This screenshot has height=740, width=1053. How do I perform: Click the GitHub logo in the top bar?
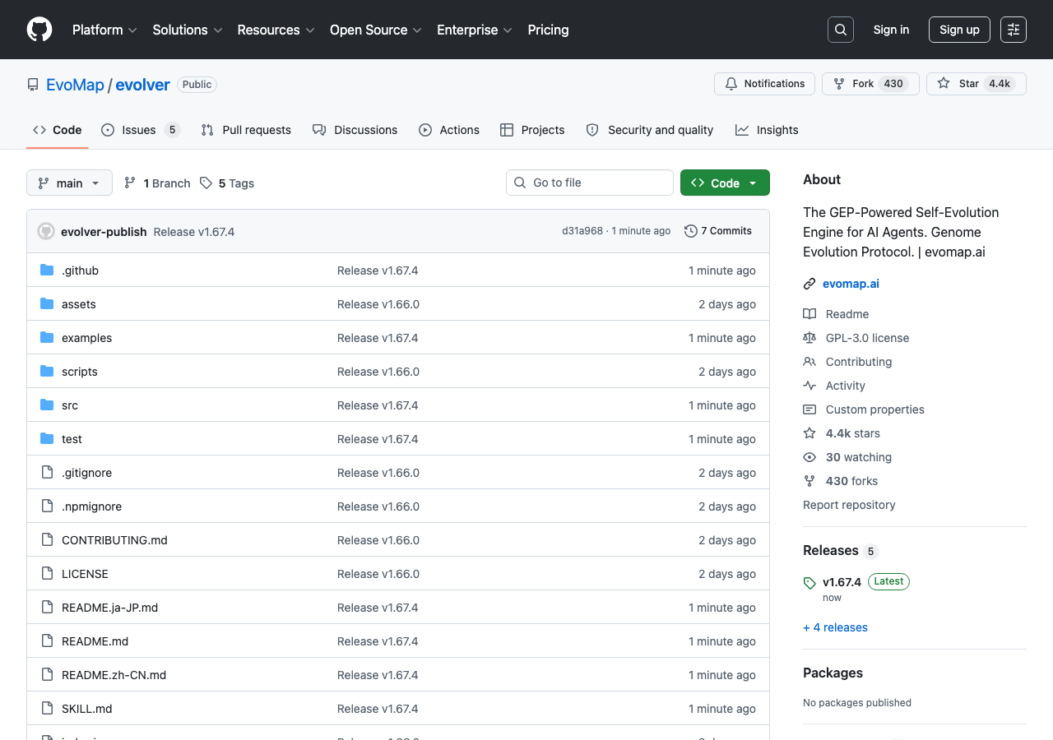coord(39,29)
